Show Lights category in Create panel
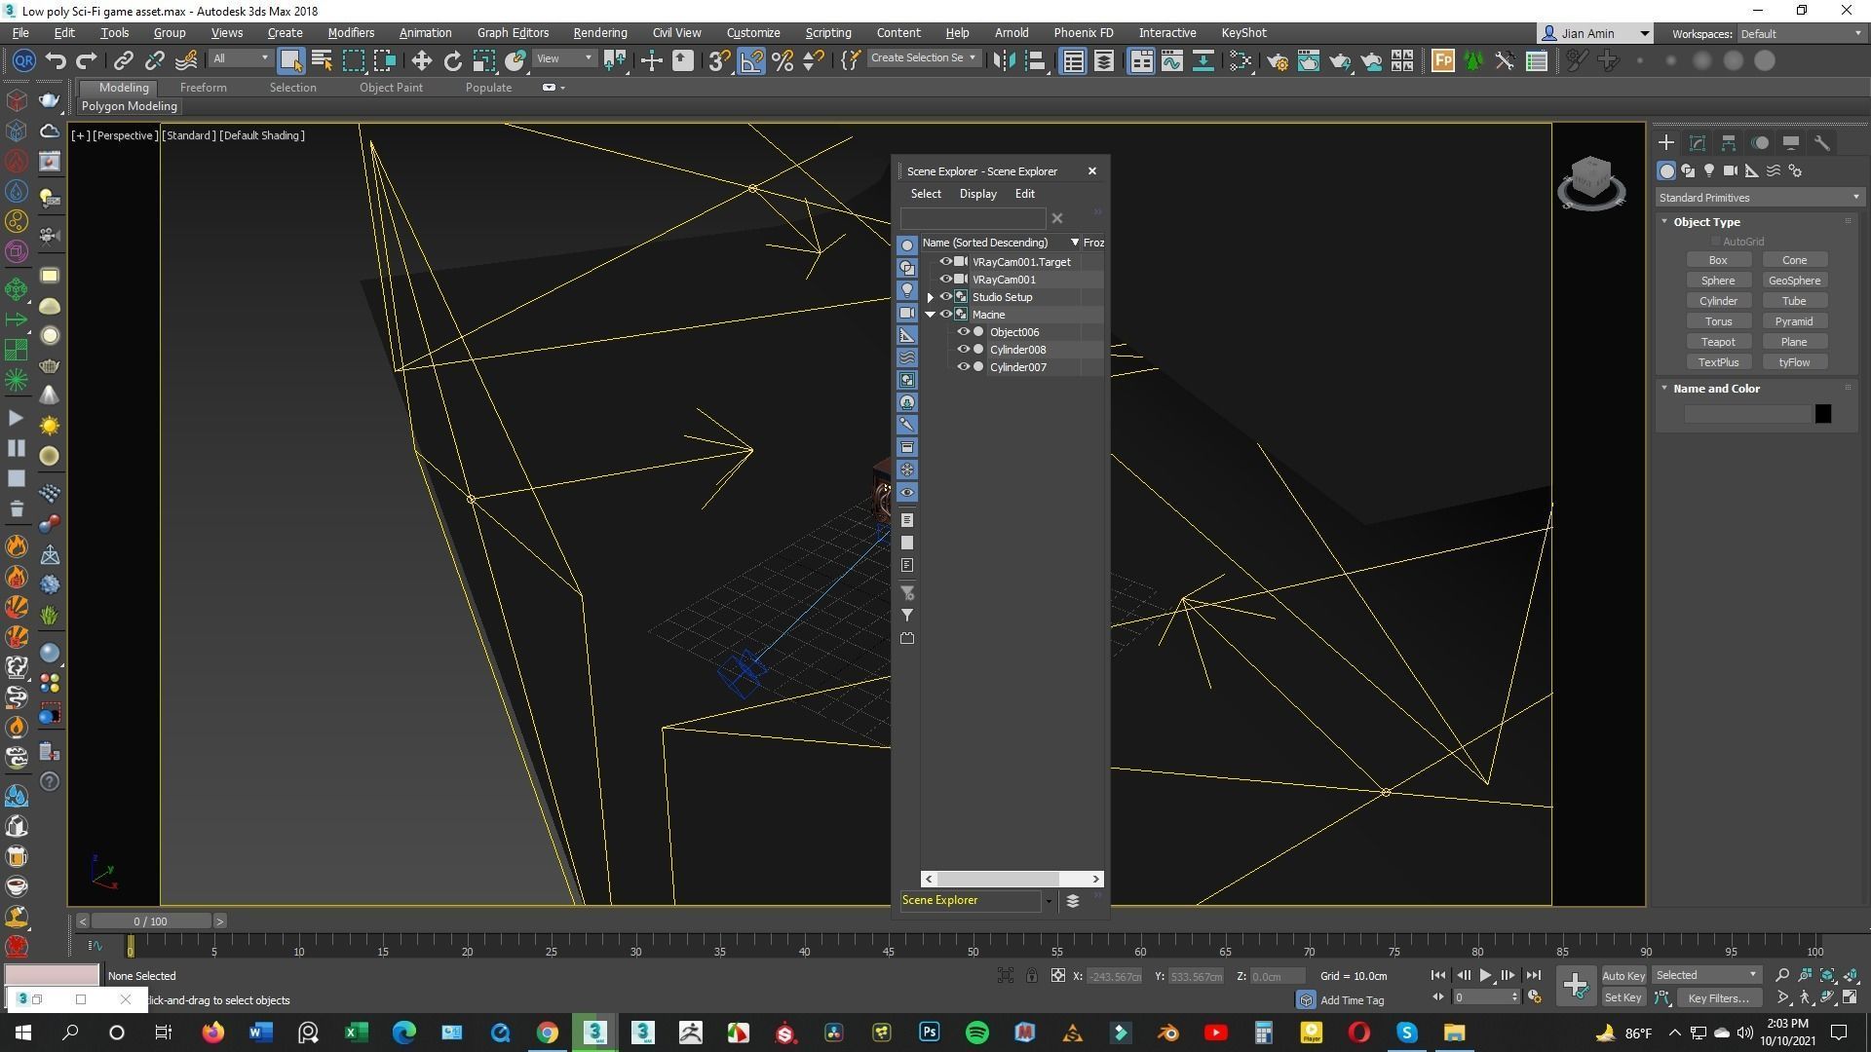This screenshot has height=1052, width=1871. coord(1708,170)
